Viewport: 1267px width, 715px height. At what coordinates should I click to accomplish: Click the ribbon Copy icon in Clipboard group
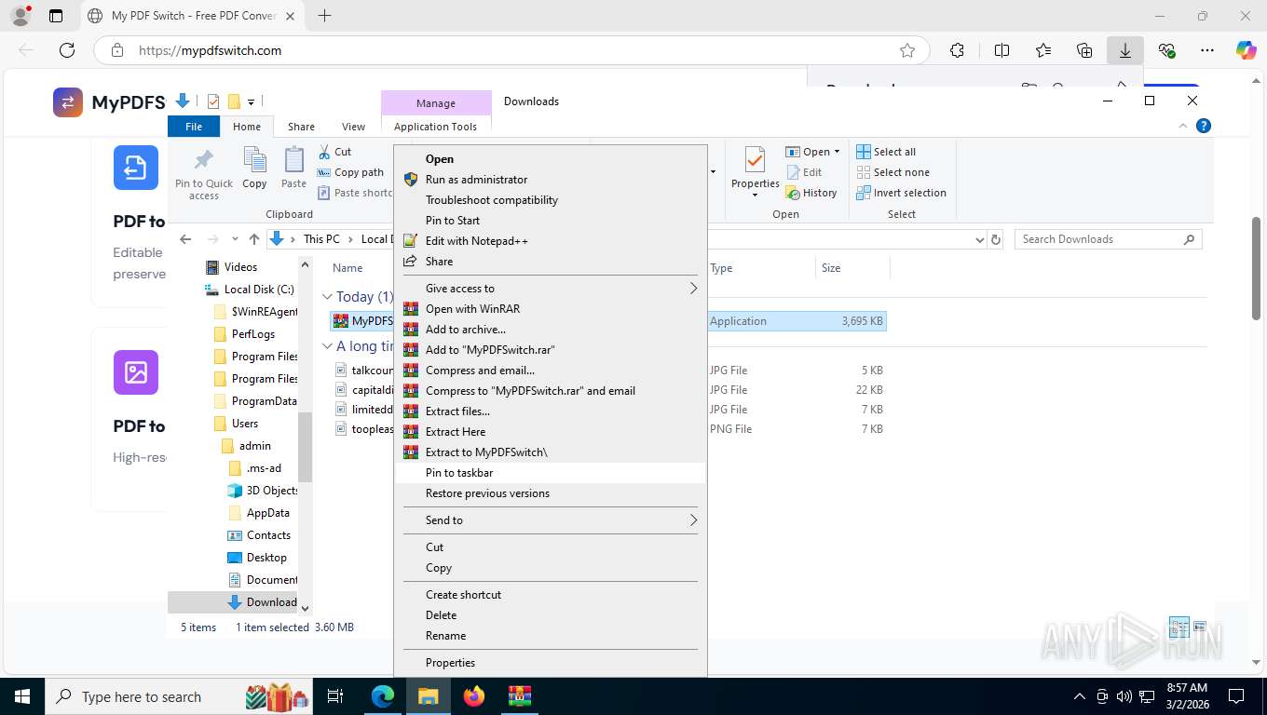coord(254,160)
